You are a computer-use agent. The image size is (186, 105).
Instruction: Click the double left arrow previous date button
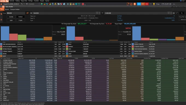tap(31, 13)
